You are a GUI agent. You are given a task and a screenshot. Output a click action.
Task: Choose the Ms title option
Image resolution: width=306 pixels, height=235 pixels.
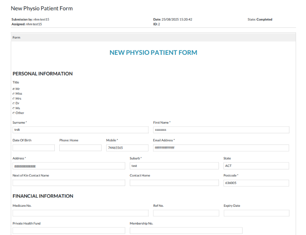click(14, 108)
